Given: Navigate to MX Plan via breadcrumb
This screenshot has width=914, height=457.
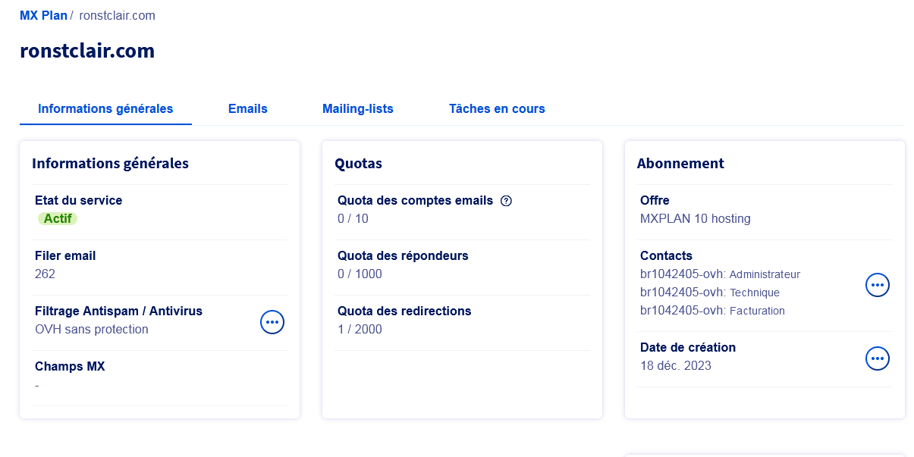Looking at the screenshot, I should 43,15.
